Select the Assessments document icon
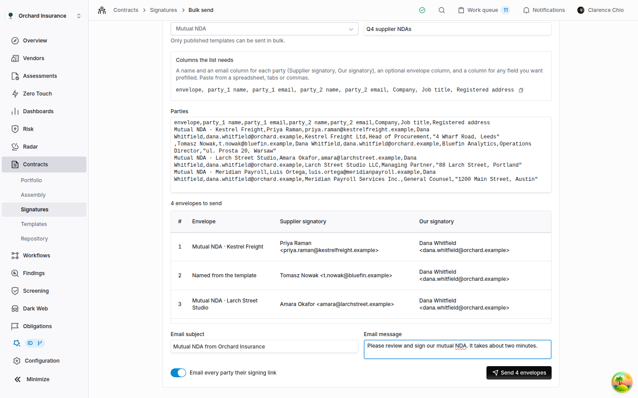This screenshot has width=638, height=398. [15, 76]
